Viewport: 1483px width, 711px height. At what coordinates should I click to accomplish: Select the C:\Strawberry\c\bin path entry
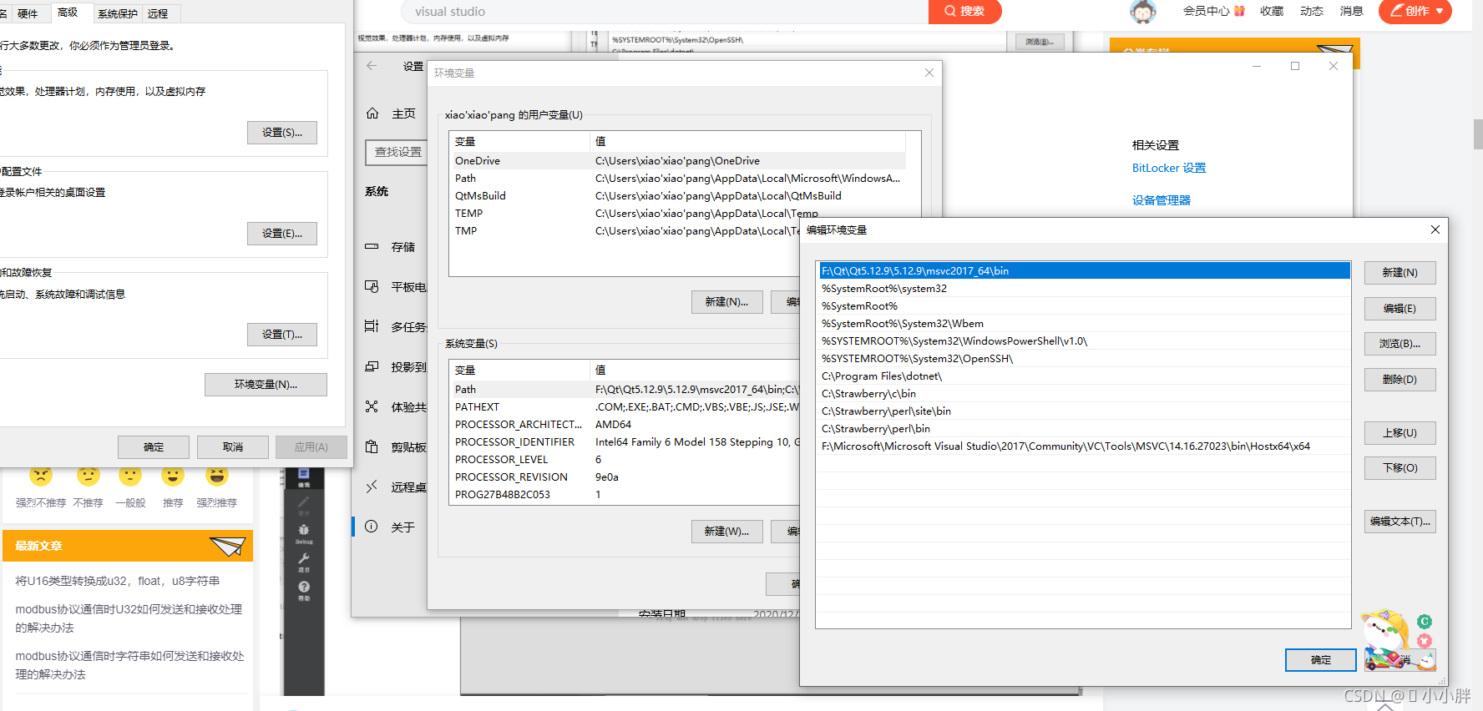(1084, 394)
